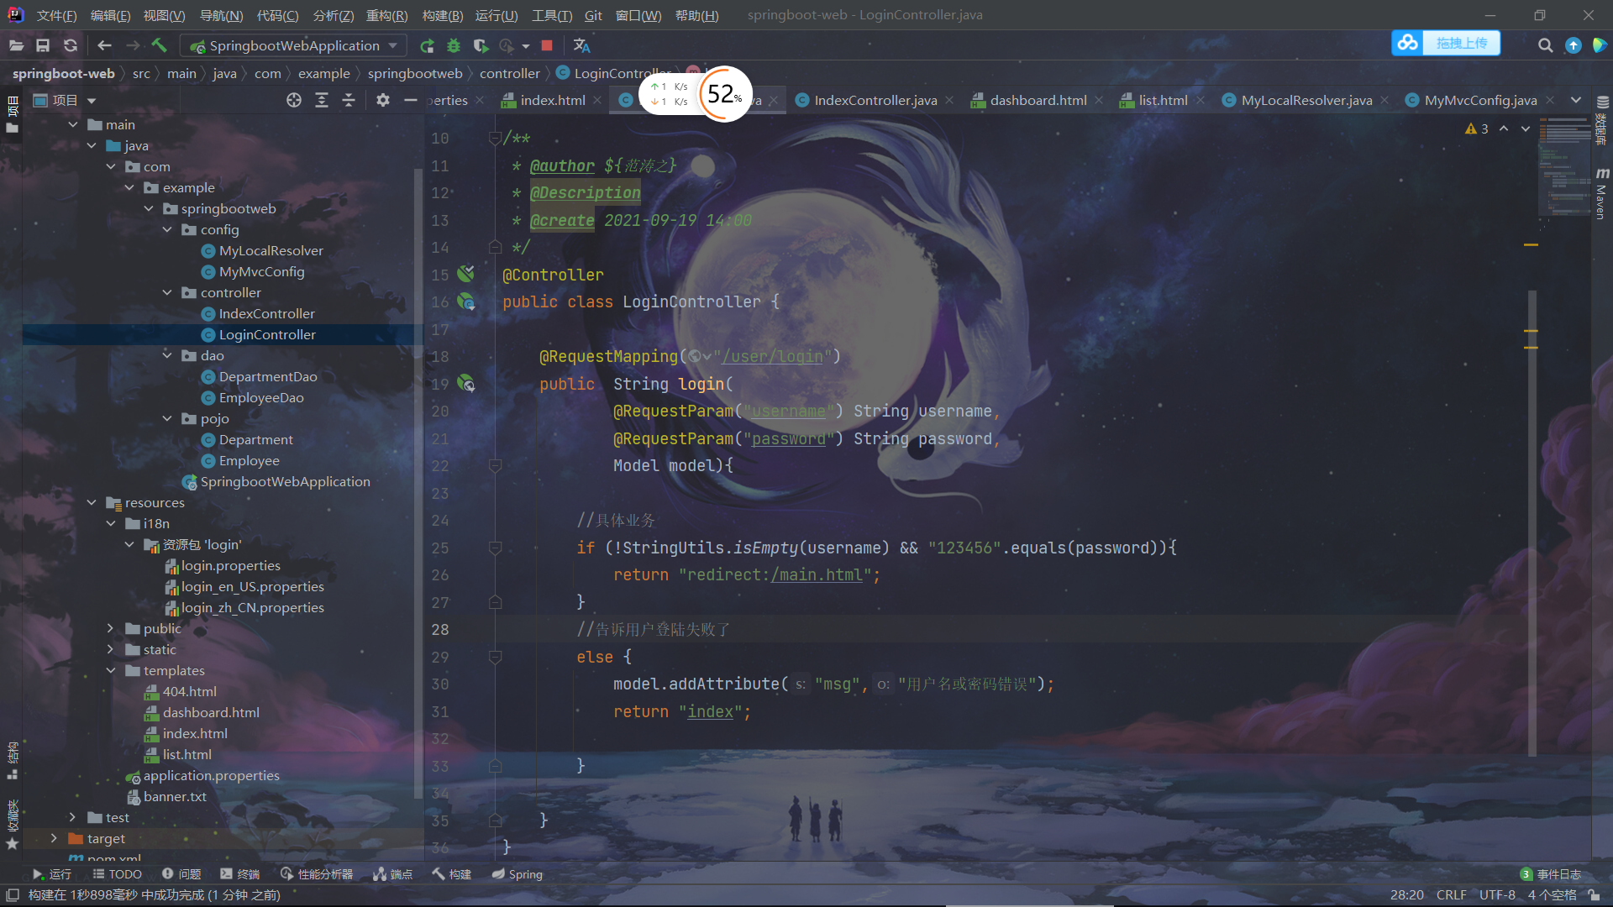Screen dimensions: 1613x907
Task: Navigate back with the left arrow
Action: tap(104, 45)
